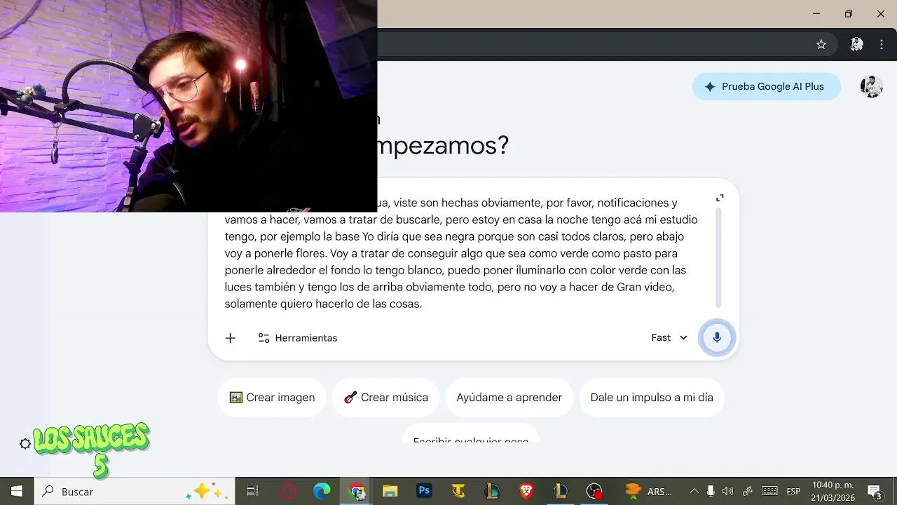Open the volume control in tray
Image resolution: width=897 pixels, height=505 pixels.
(727, 492)
